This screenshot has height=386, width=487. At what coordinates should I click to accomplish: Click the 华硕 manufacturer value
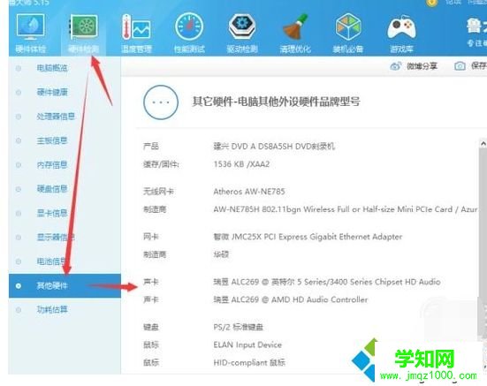click(221, 254)
